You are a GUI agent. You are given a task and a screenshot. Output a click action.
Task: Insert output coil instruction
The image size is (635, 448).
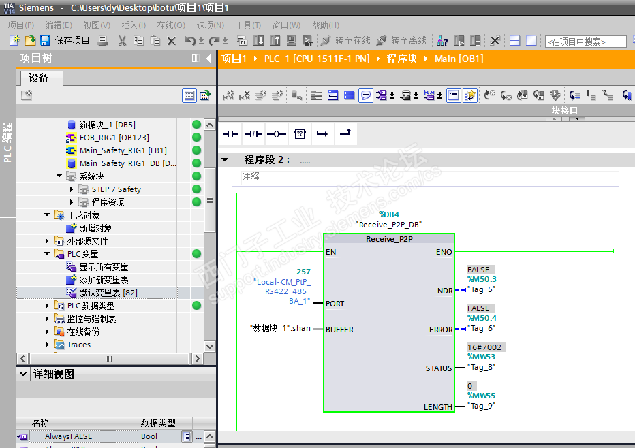277,134
